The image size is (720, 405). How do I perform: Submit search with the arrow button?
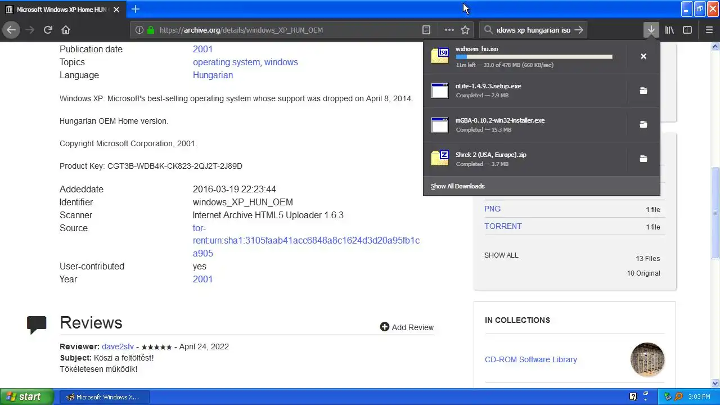[579, 30]
